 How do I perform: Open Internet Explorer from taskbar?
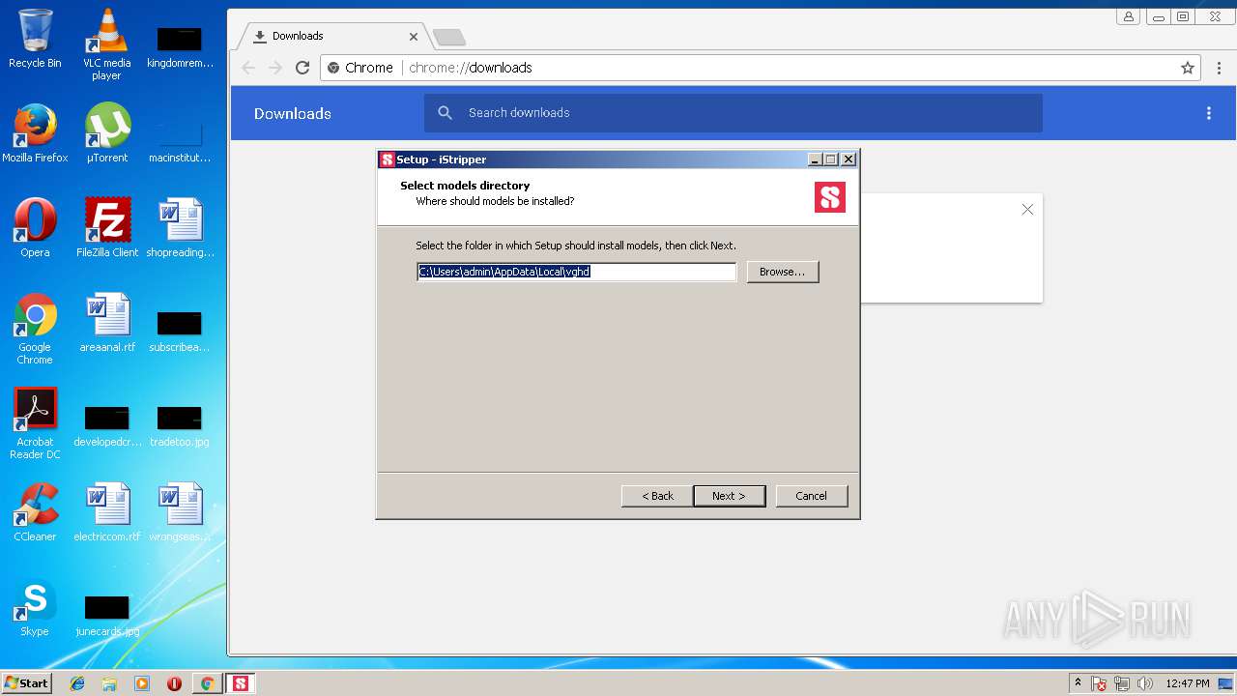(77, 683)
